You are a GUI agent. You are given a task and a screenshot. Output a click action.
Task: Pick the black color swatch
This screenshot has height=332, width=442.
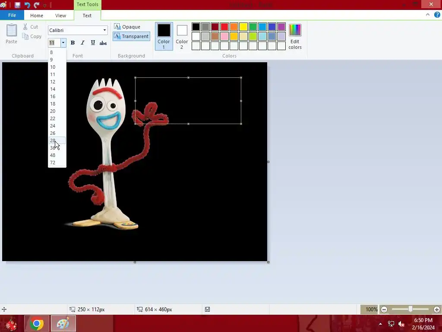point(196,27)
